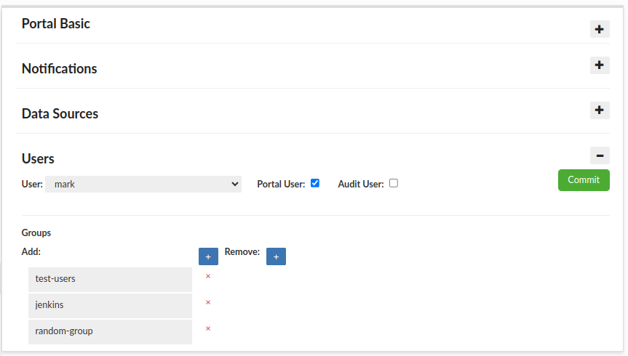Remove the test-users group with red X
This screenshot has height=356, width=628.
(208, 276)
